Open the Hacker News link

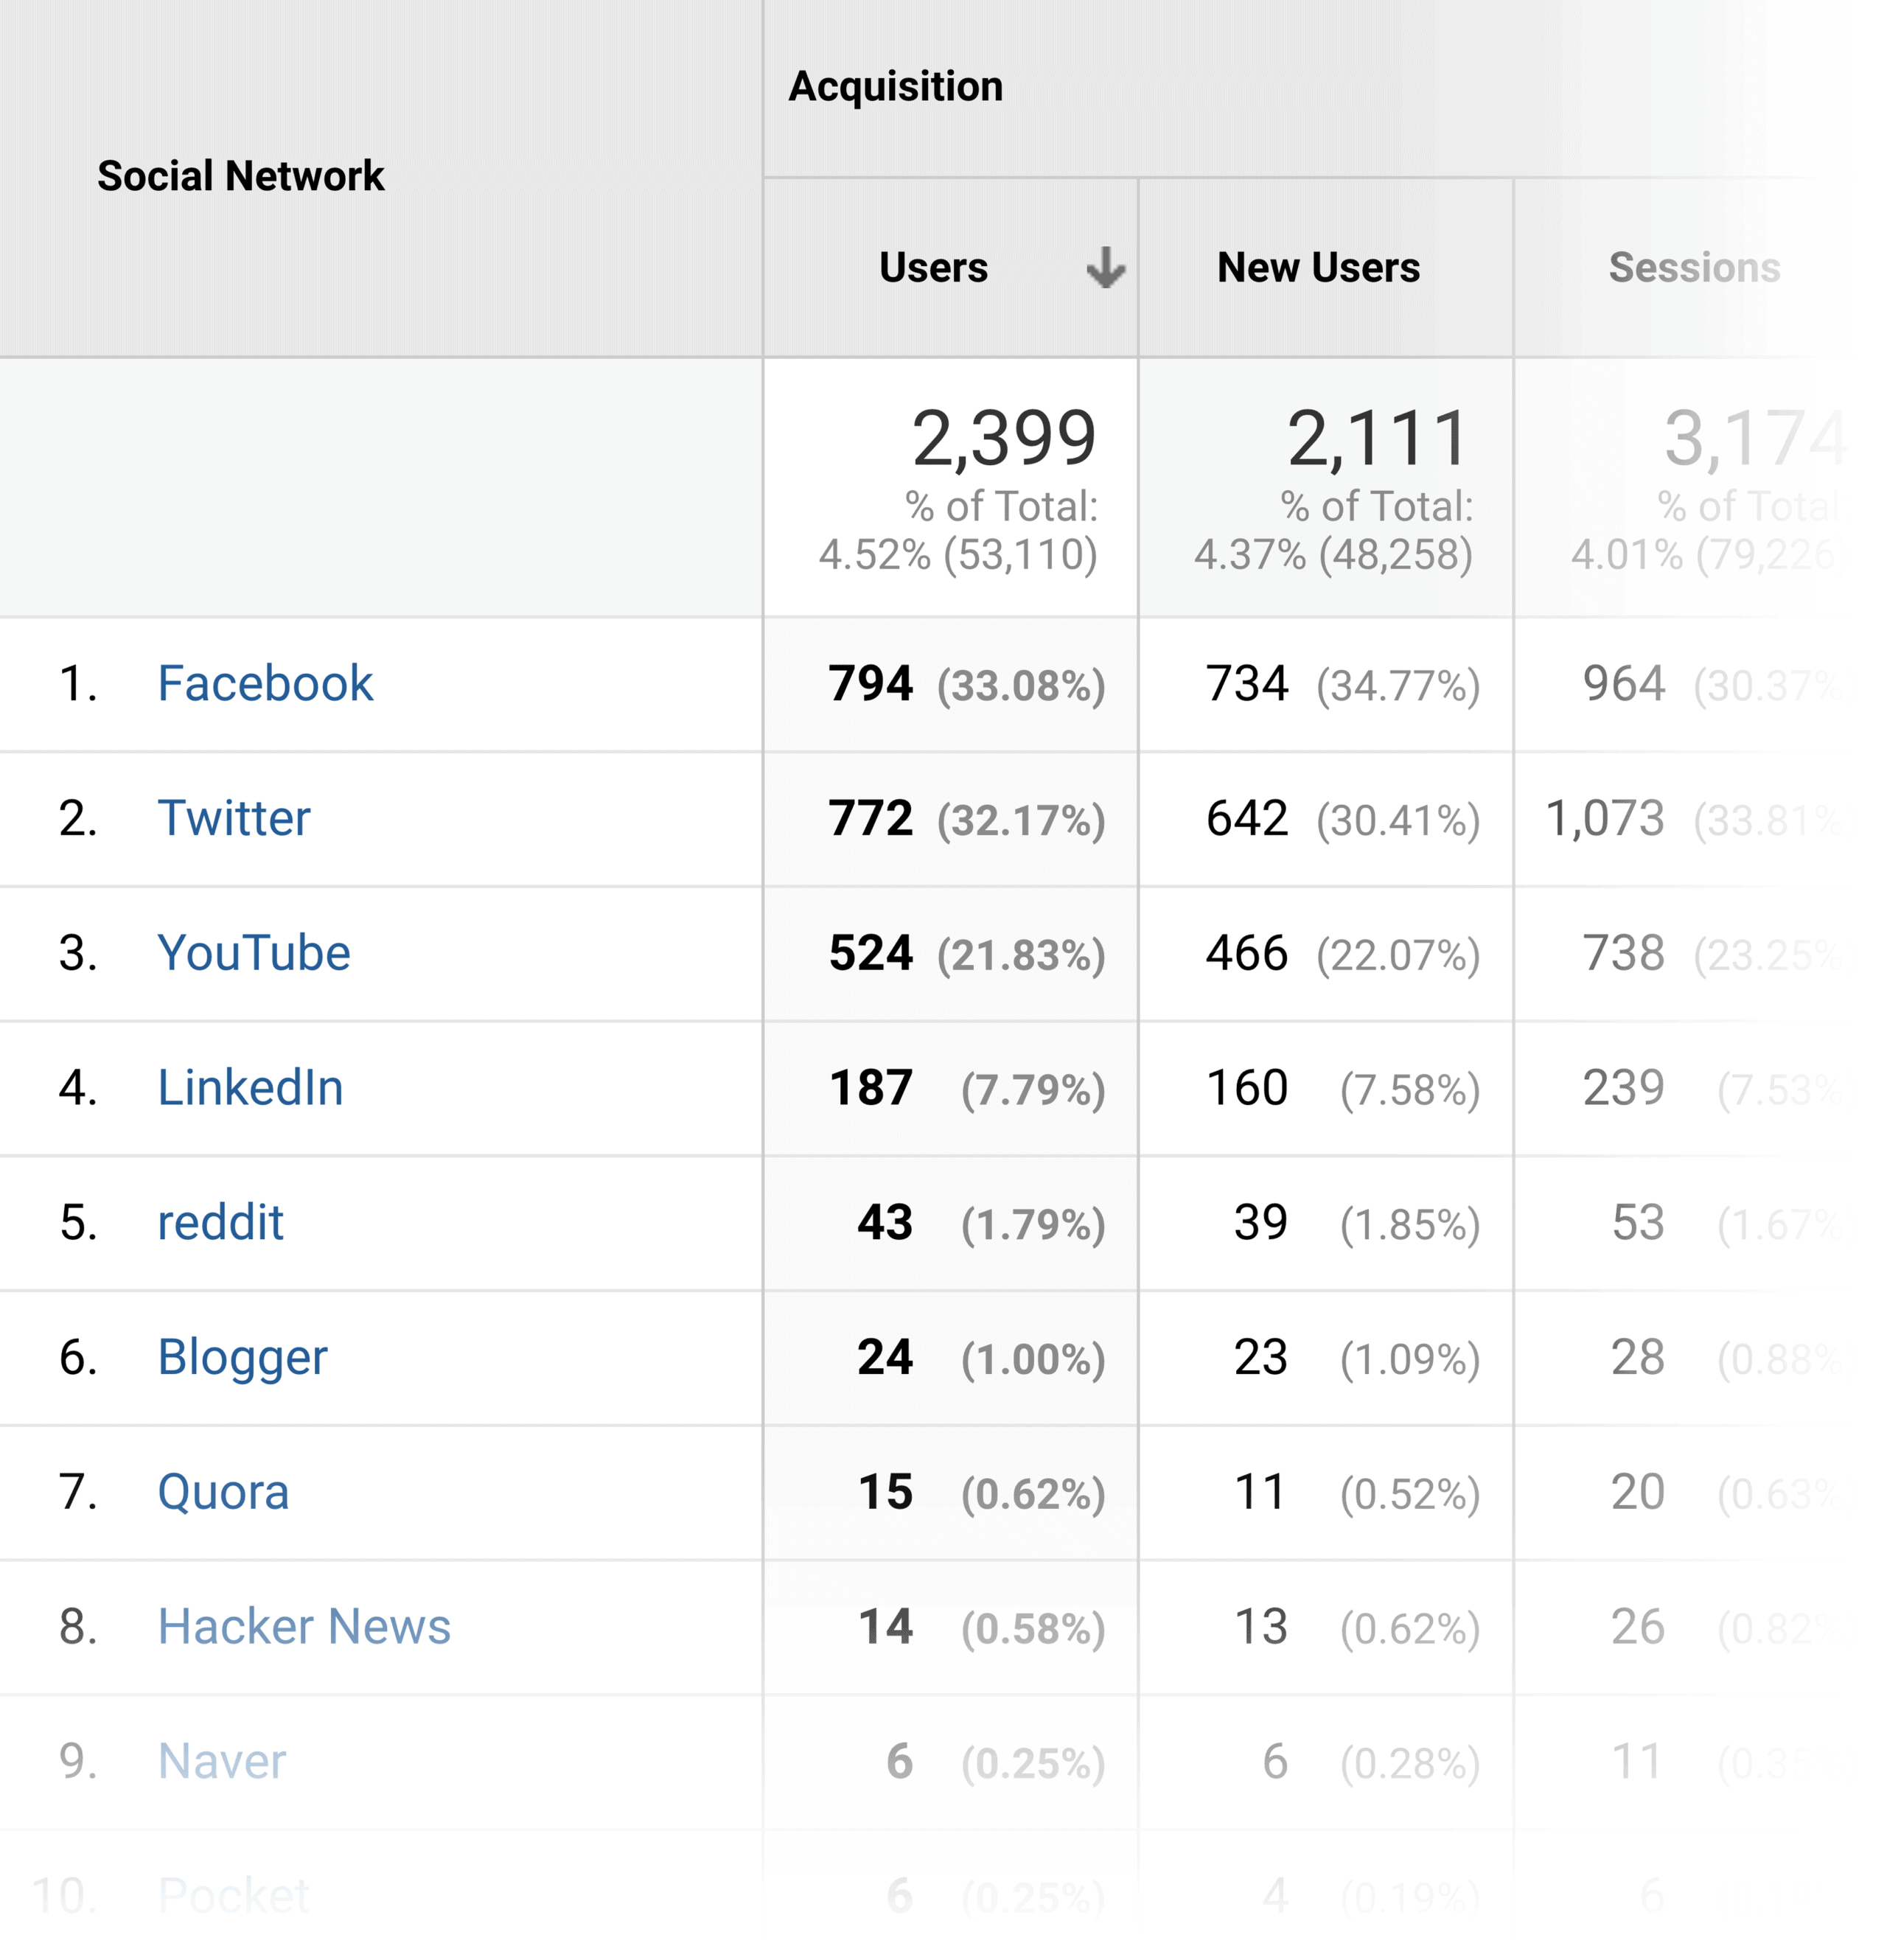coord(304,1626)
